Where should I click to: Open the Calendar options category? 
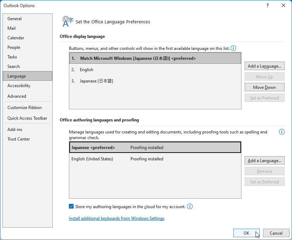(28, 38)
